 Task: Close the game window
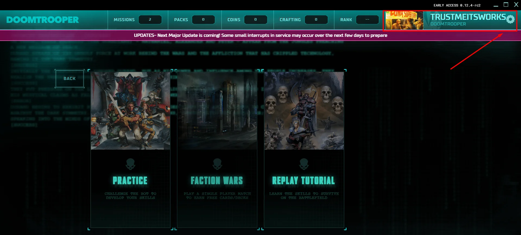[516, 5]
